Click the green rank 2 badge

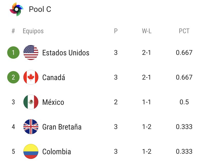(13, 77)
